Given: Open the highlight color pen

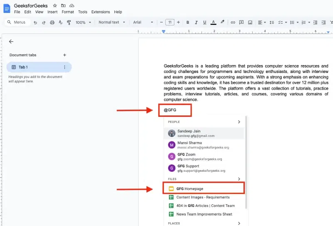Looking at the screenshot, I should click(x=222, y=22).
